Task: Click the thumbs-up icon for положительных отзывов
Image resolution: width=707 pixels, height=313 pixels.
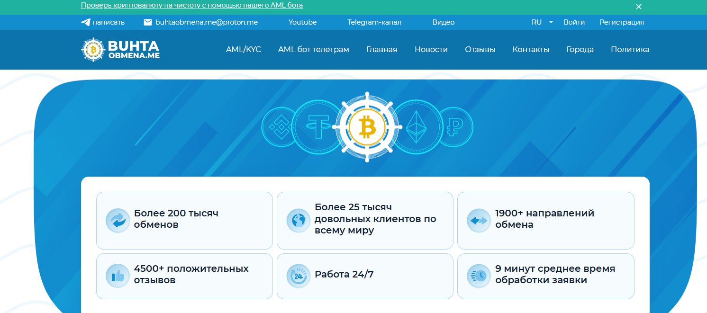Action: tap(118, 276)
